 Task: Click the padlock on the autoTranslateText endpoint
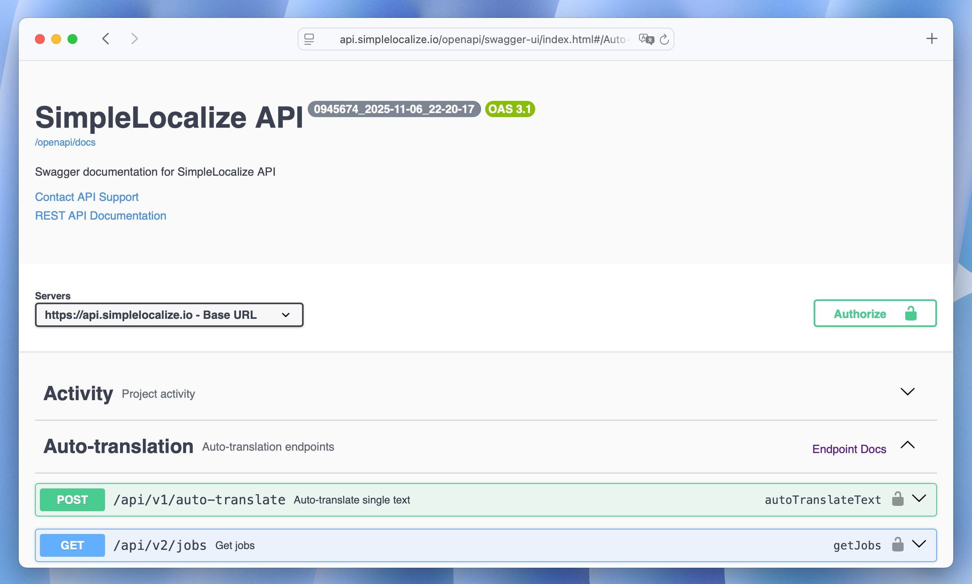tap(898, 499)
